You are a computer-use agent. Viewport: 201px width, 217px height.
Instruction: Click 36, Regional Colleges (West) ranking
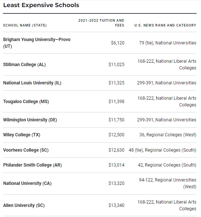coord(168,135)
